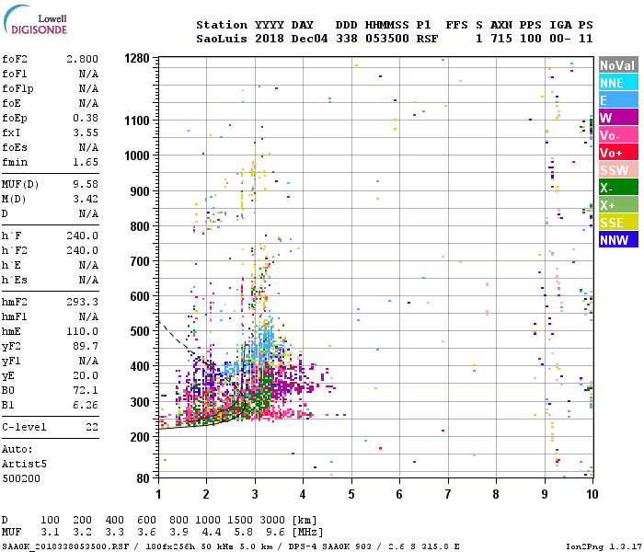Click the yF2 value 89.7

coord(86,347)
